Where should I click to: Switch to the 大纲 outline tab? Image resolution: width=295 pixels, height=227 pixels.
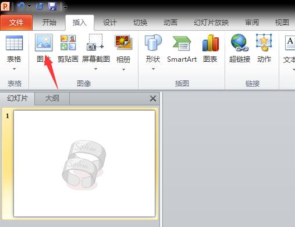pyautogui.click(x=52, y=98)
